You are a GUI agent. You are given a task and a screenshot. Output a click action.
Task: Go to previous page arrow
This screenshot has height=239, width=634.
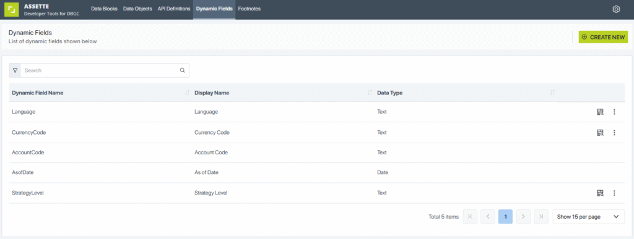coord(488,216)
